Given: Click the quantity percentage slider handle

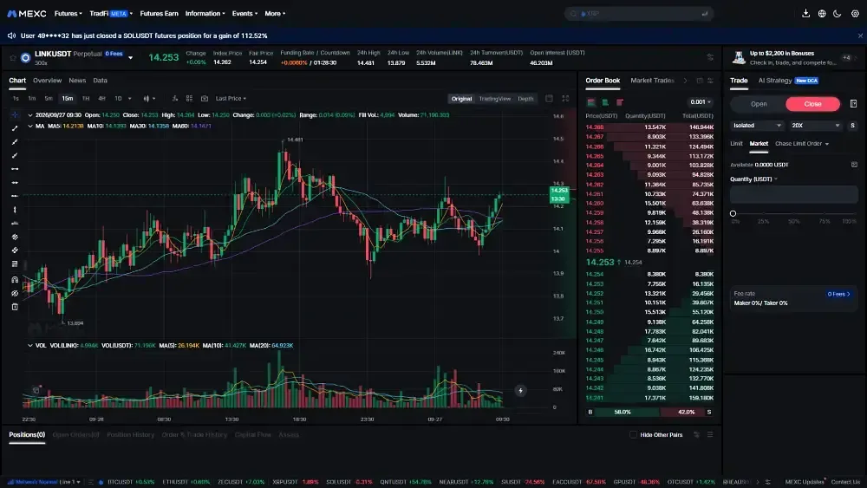Looking at the screenshot, I should click(733, 213).
